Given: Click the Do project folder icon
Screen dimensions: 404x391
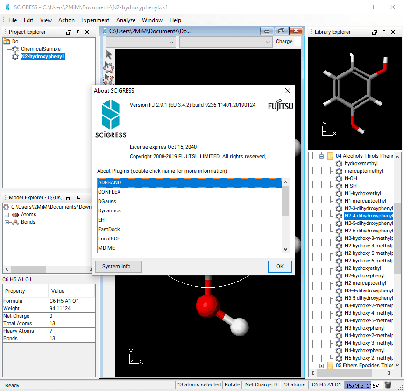Looking at the screenshot, I should [x=7, y=42].
